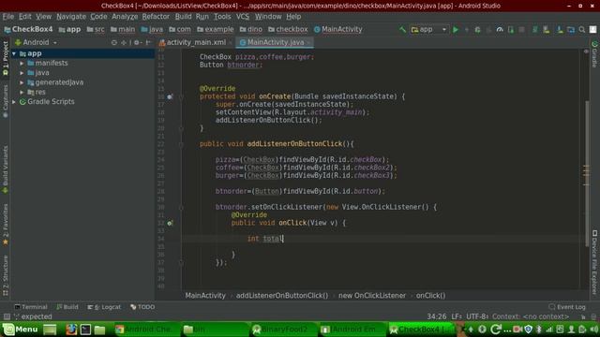The image size is (600, 337).
Task: Click addListenerOnButtonClick() in editor breadcrumbs
Action: click(282, 296)
